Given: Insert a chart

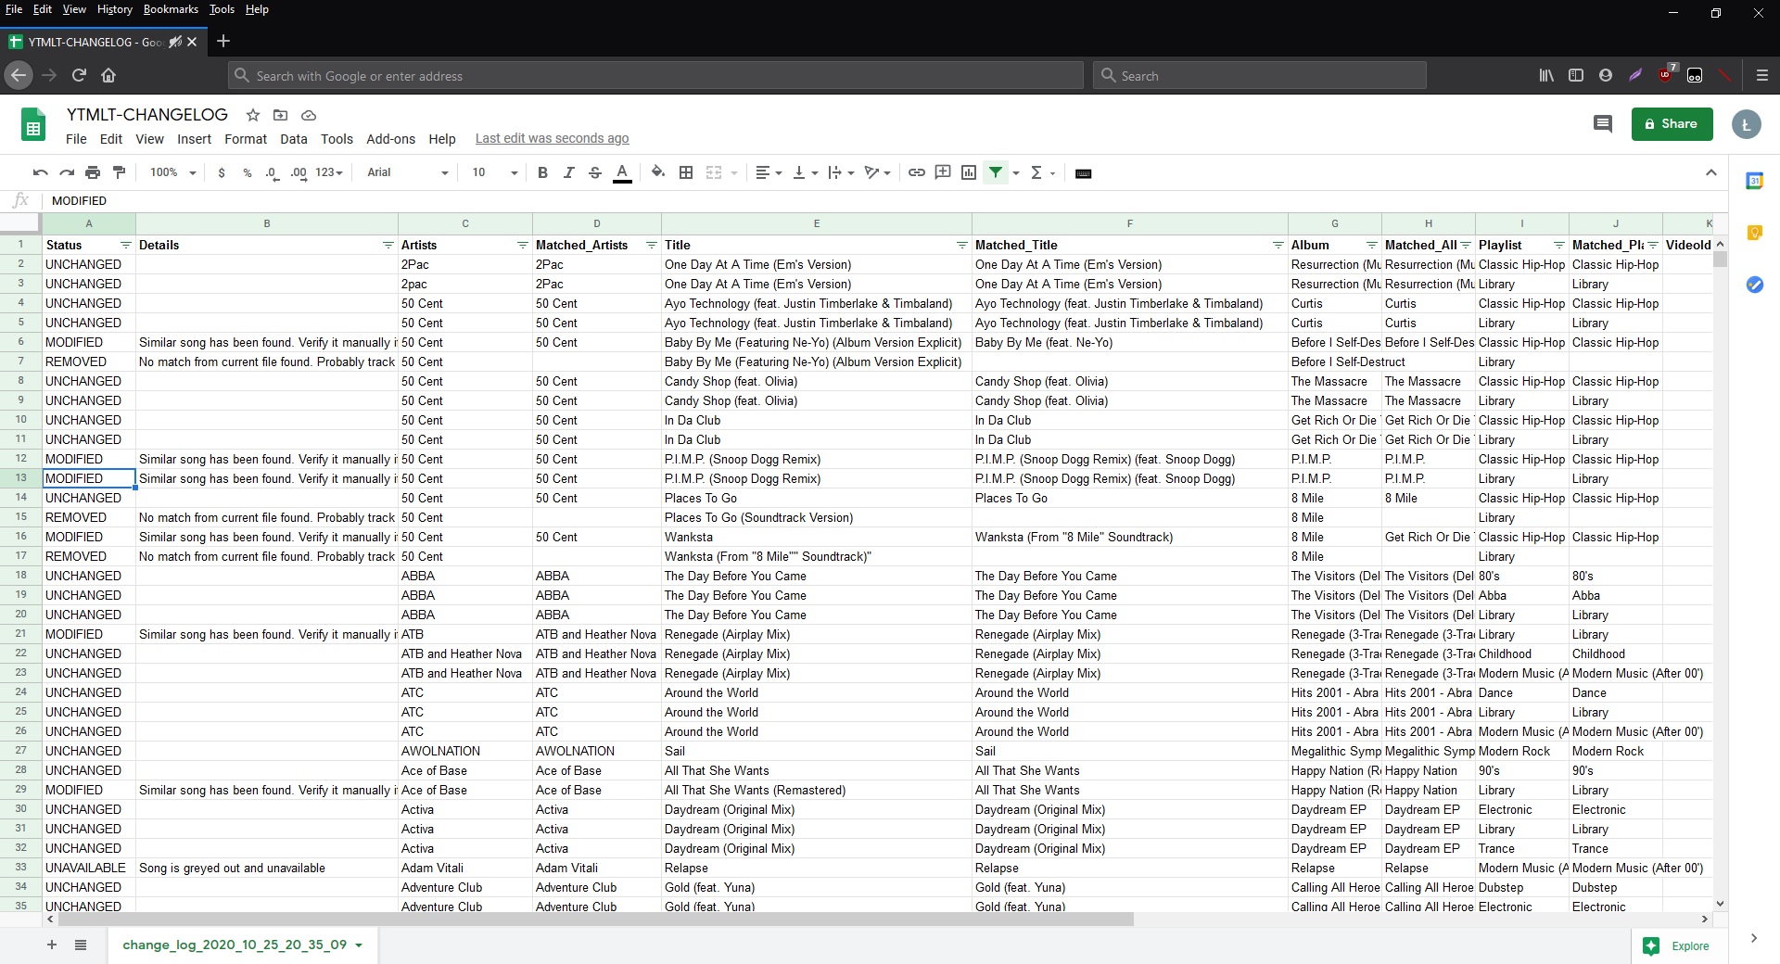Looking at the screenshot, I should click(969, 172).
